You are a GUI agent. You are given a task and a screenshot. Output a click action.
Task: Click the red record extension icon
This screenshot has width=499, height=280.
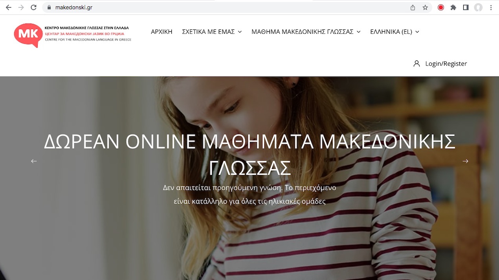click(441, 7)
